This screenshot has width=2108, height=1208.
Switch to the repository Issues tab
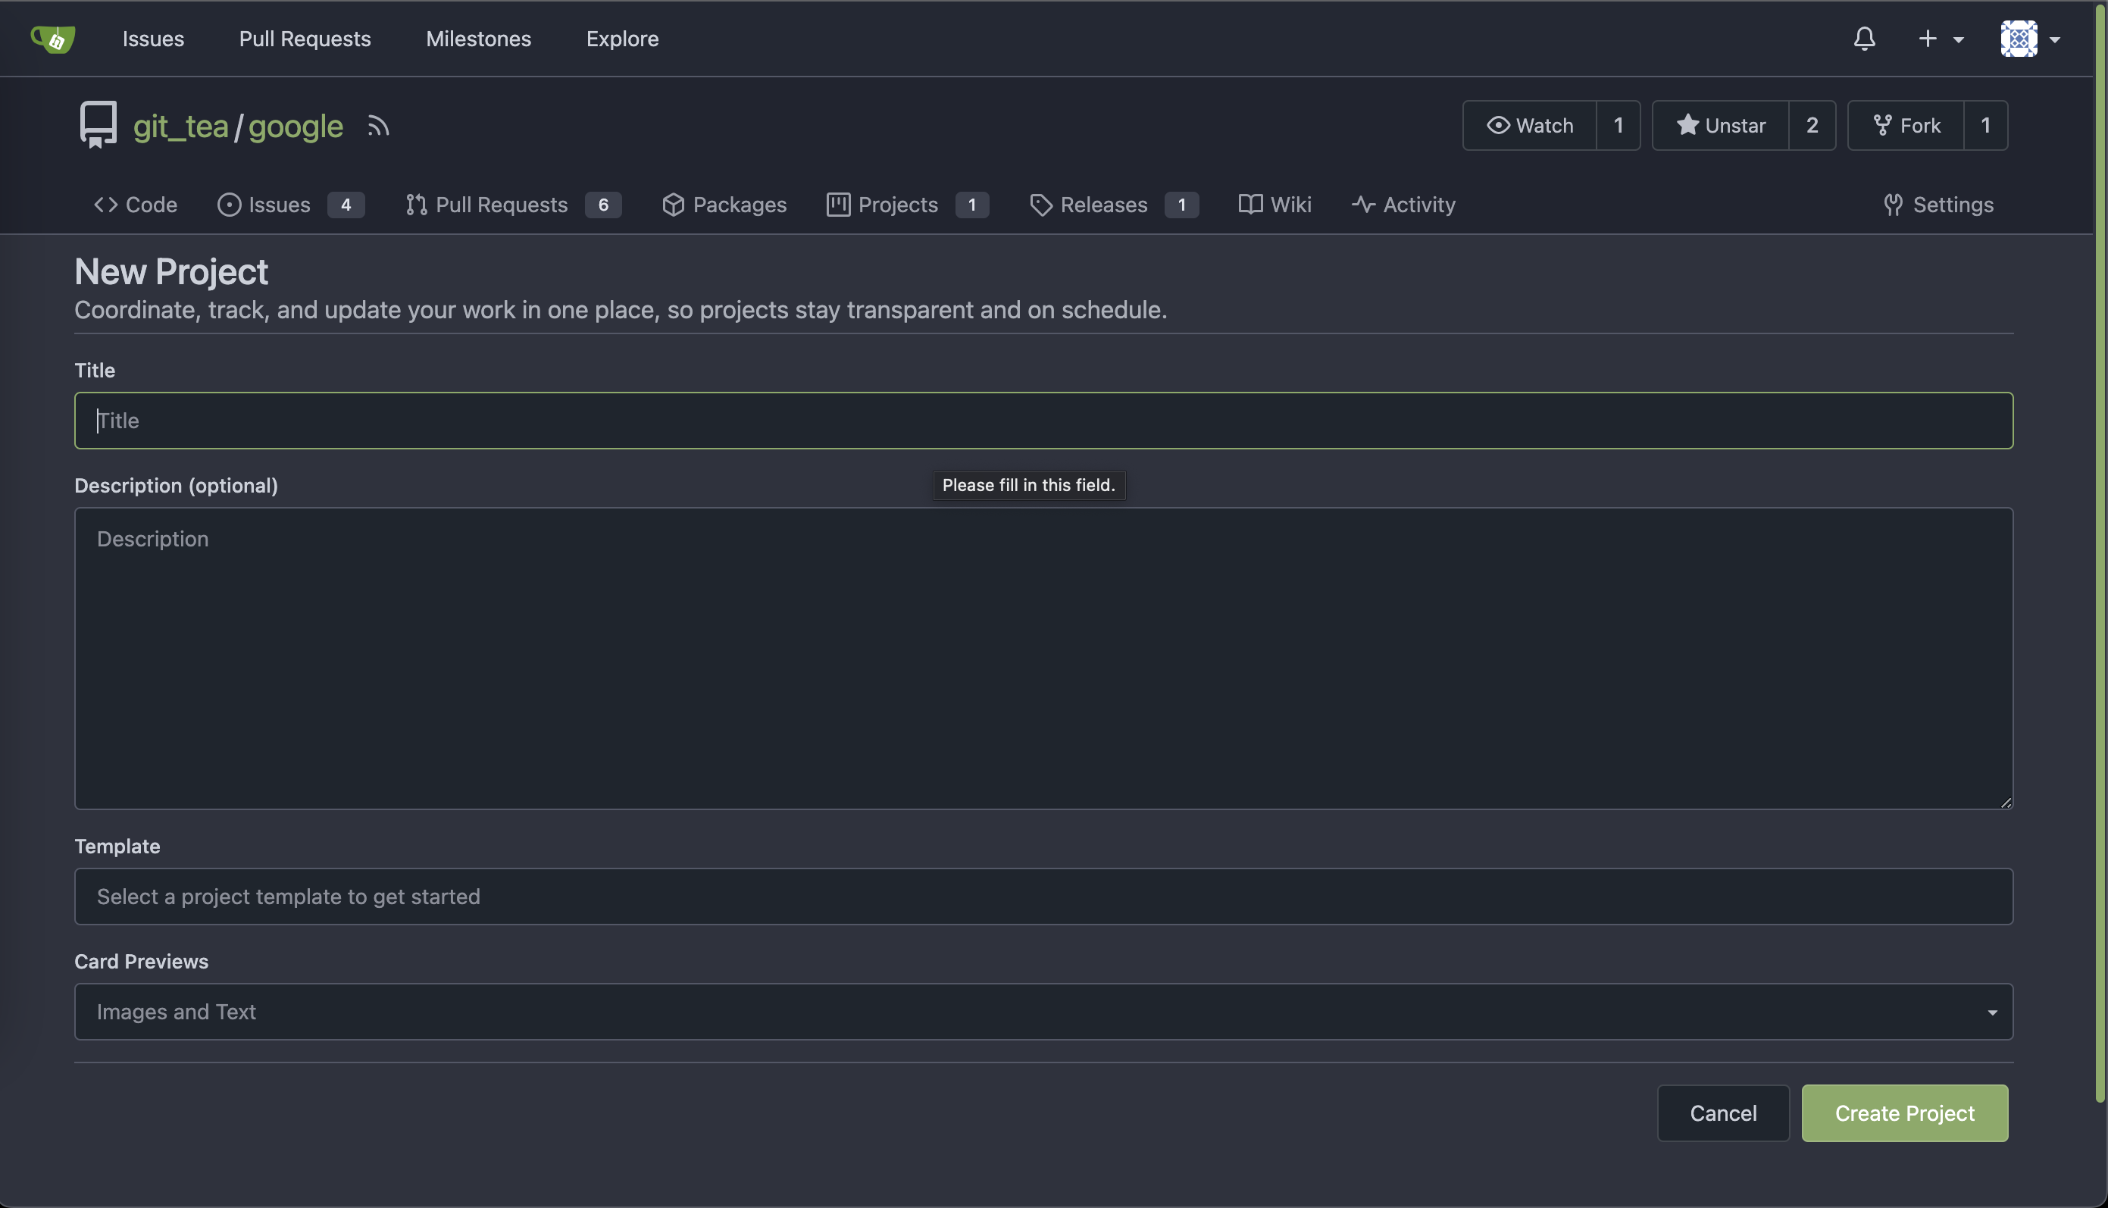click(x=290, y=205)
